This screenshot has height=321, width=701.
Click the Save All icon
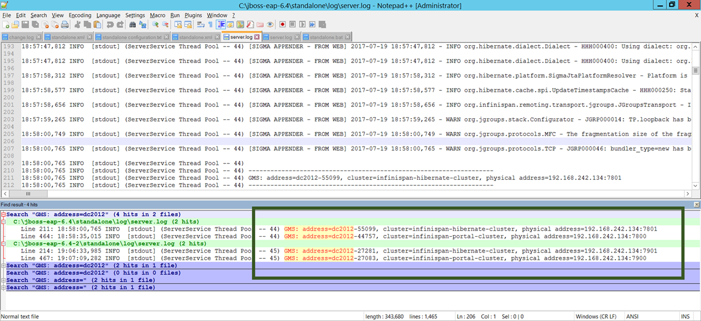point(36,25)
